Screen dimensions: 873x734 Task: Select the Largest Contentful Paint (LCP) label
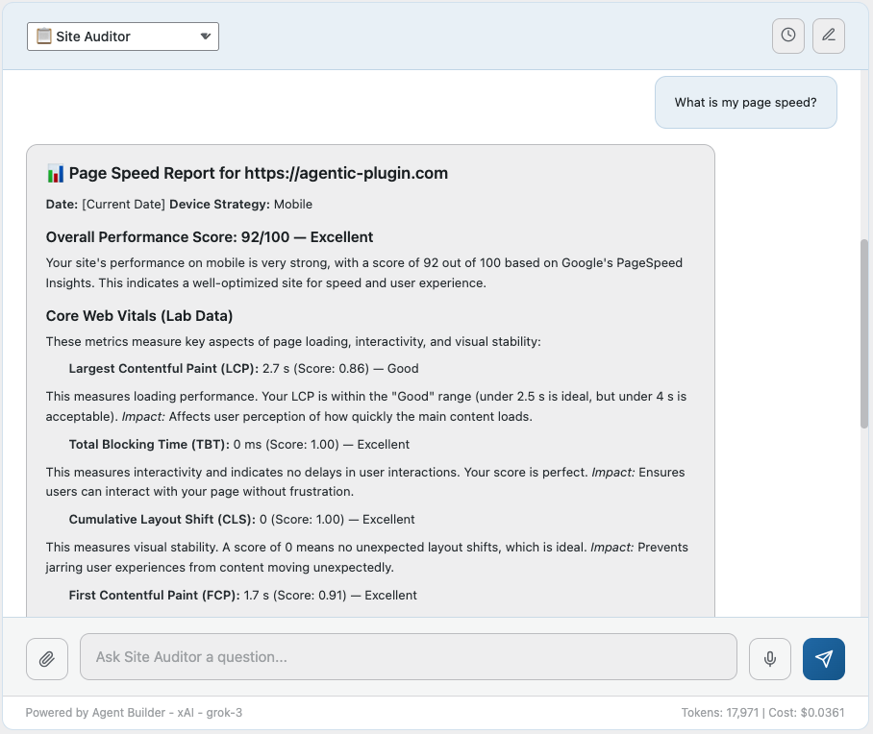[163, 369]
